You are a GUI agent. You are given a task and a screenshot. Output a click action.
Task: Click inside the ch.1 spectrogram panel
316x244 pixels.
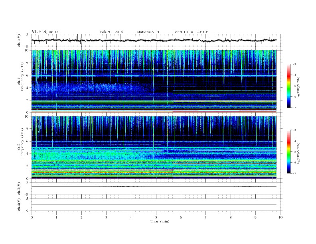[x=154, y=81]
